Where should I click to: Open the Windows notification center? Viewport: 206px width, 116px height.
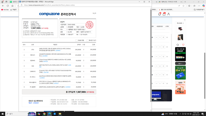coord(203,114)
